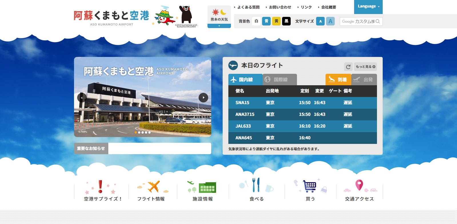Screen dimensions: 457x224
Task: Click the round airplane icon beside 本日のフライト
Action: pos(233,66)
